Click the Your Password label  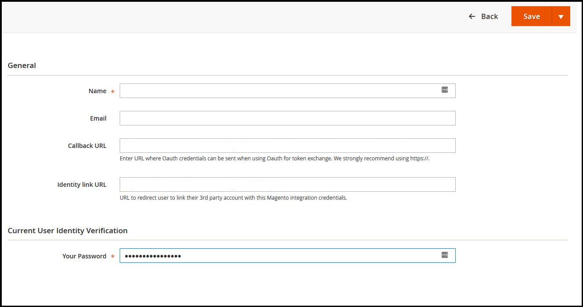(84, 256)
